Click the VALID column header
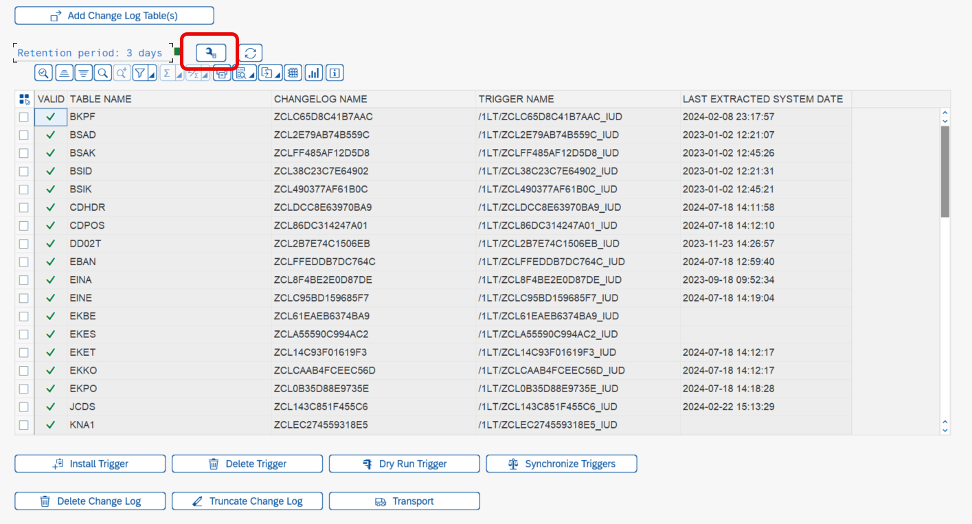 point(51,99)
